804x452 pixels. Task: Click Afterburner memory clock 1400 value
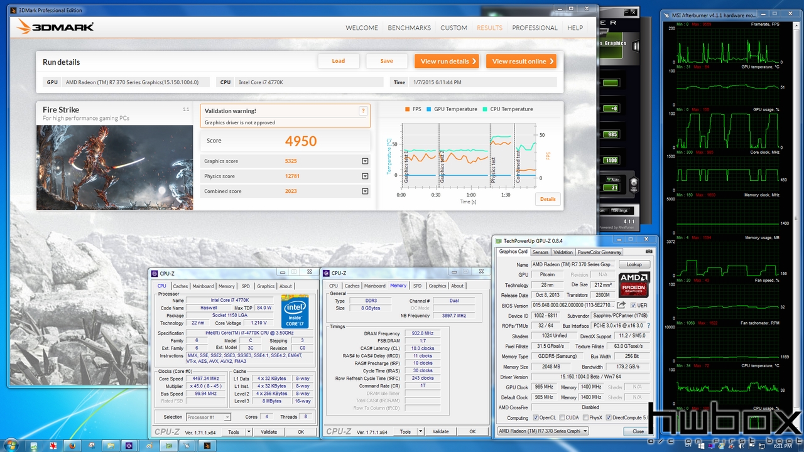[611, 161]
